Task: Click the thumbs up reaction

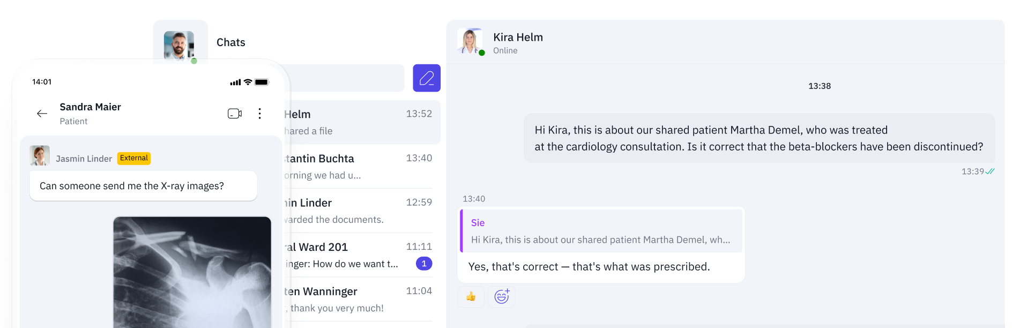Action: (x=471, y=296)
